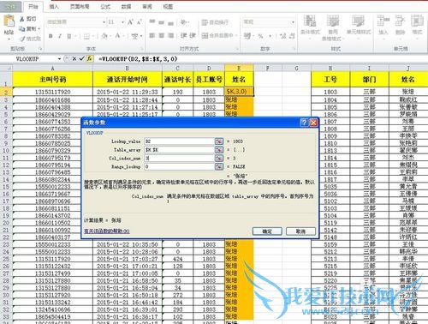Switch to the Insert (插入) tab
Screen dimensions: 428x324
click(x=54, y=7)
